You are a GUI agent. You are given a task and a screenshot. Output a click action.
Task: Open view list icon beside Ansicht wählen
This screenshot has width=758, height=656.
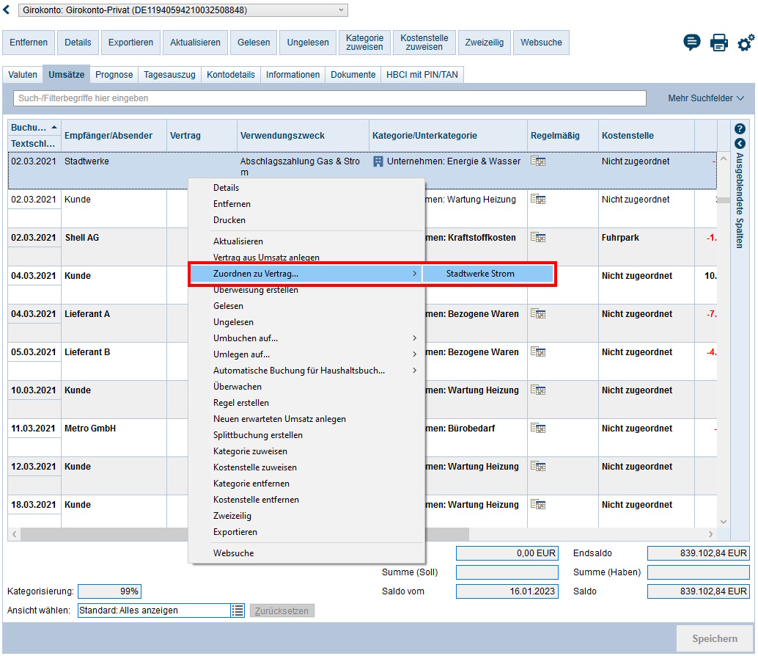238,611
